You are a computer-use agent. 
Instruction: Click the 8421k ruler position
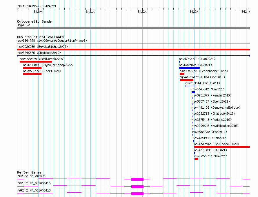[90, 12]
